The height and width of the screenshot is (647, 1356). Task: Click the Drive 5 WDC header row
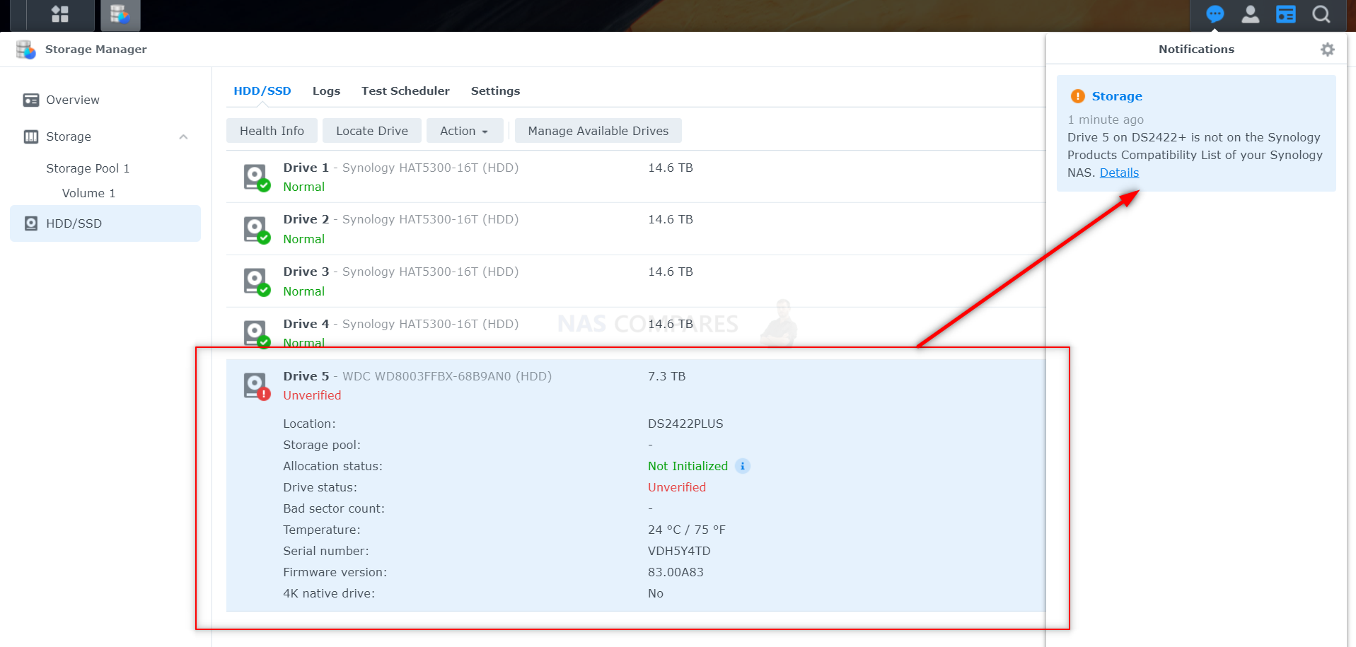coord(635,385)
